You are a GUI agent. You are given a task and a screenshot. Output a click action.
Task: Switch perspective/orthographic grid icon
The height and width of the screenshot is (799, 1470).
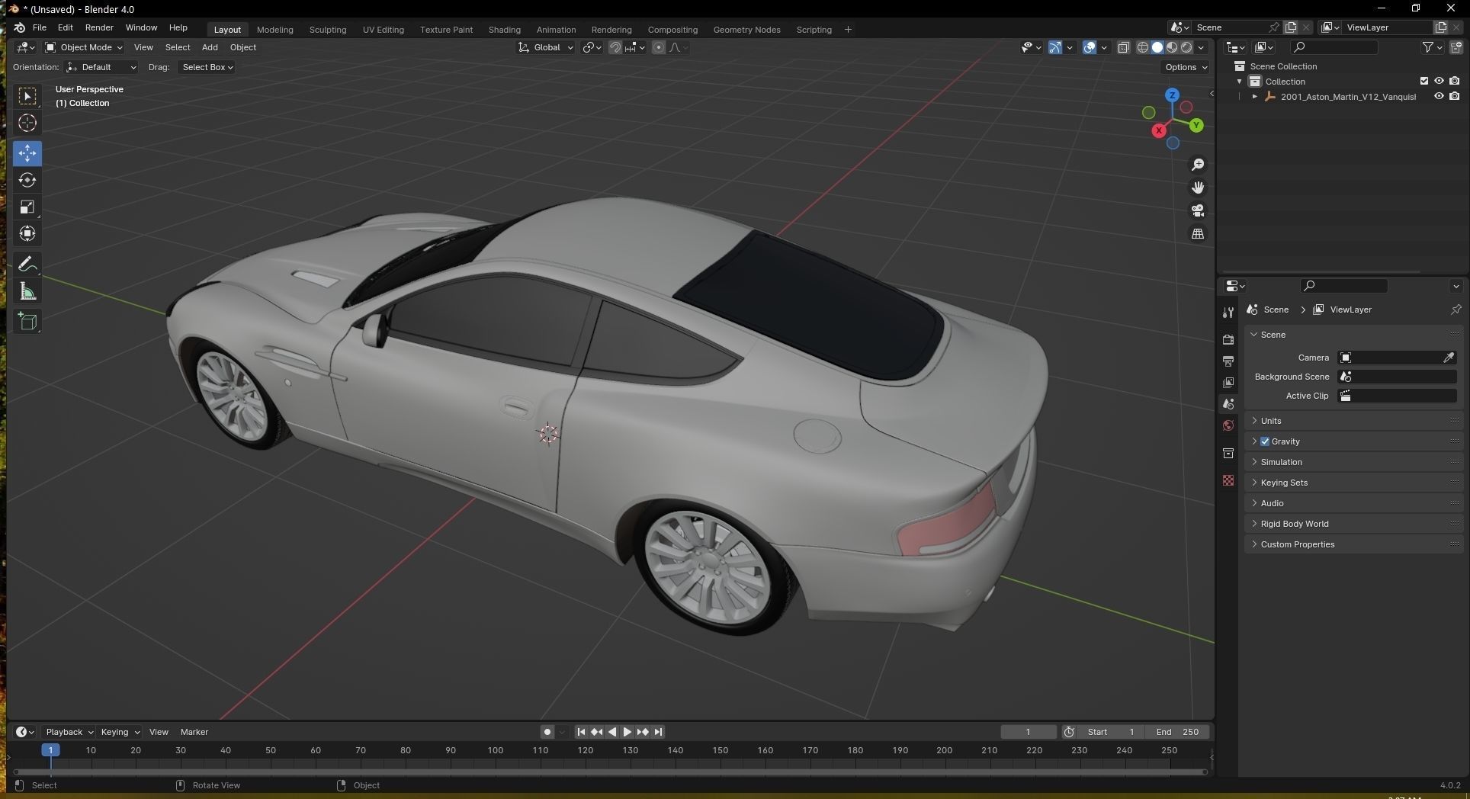click(x=1198, y=233)
